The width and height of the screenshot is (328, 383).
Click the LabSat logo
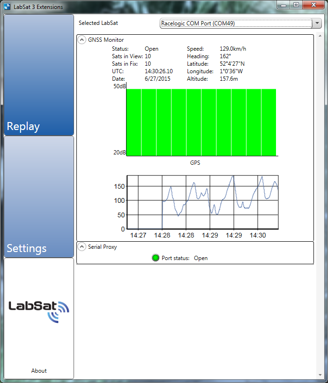tap(39, 312)
